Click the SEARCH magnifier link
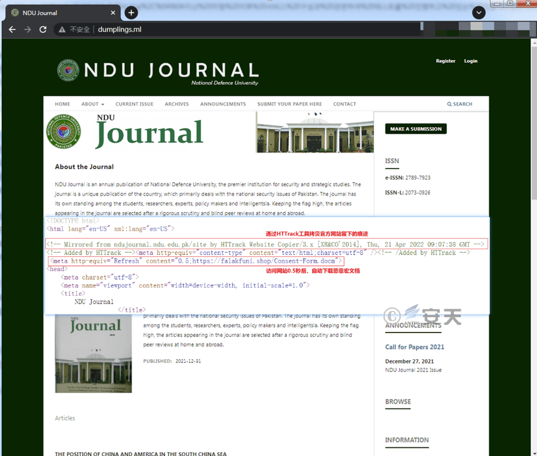Screen dimensions: 537x456 click(x=459, y=104)
